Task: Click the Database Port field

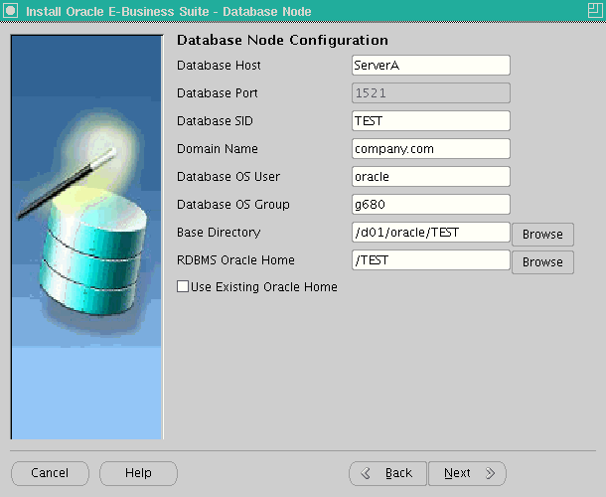Action: pyautogui.click(x=431, y=92)
